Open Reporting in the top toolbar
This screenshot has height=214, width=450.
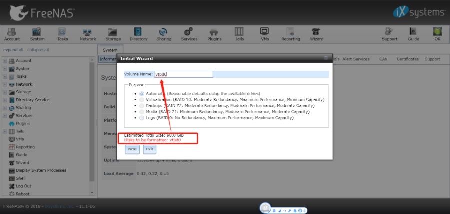pyautogui.click(x=290, y=34)
